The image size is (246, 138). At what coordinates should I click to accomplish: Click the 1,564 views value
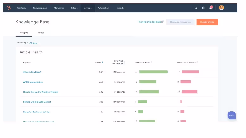pos(100,72)
